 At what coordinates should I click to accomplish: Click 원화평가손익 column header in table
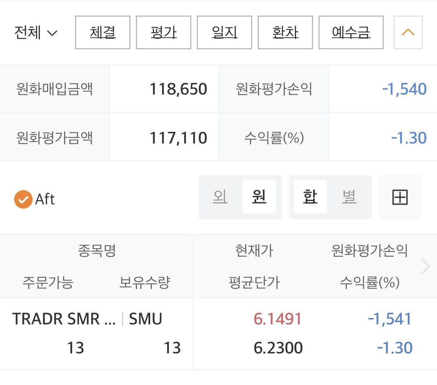coord(370,251)
